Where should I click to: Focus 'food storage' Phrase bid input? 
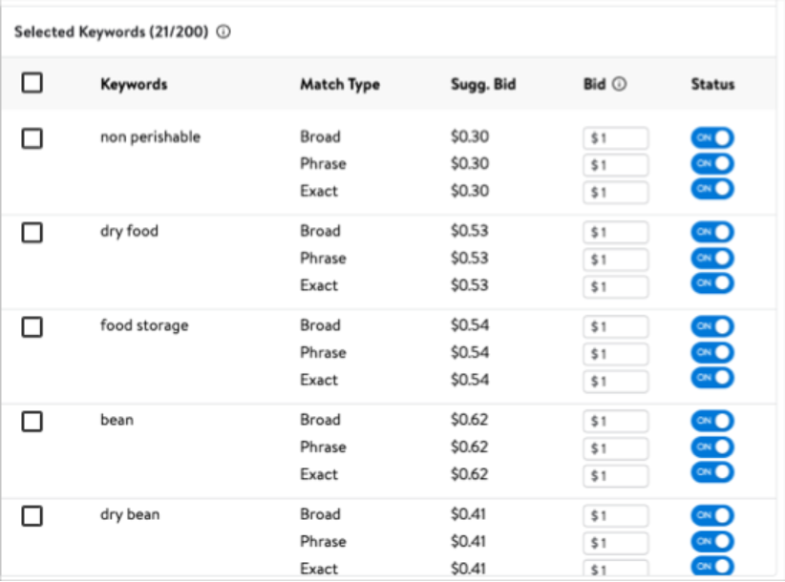616,353
